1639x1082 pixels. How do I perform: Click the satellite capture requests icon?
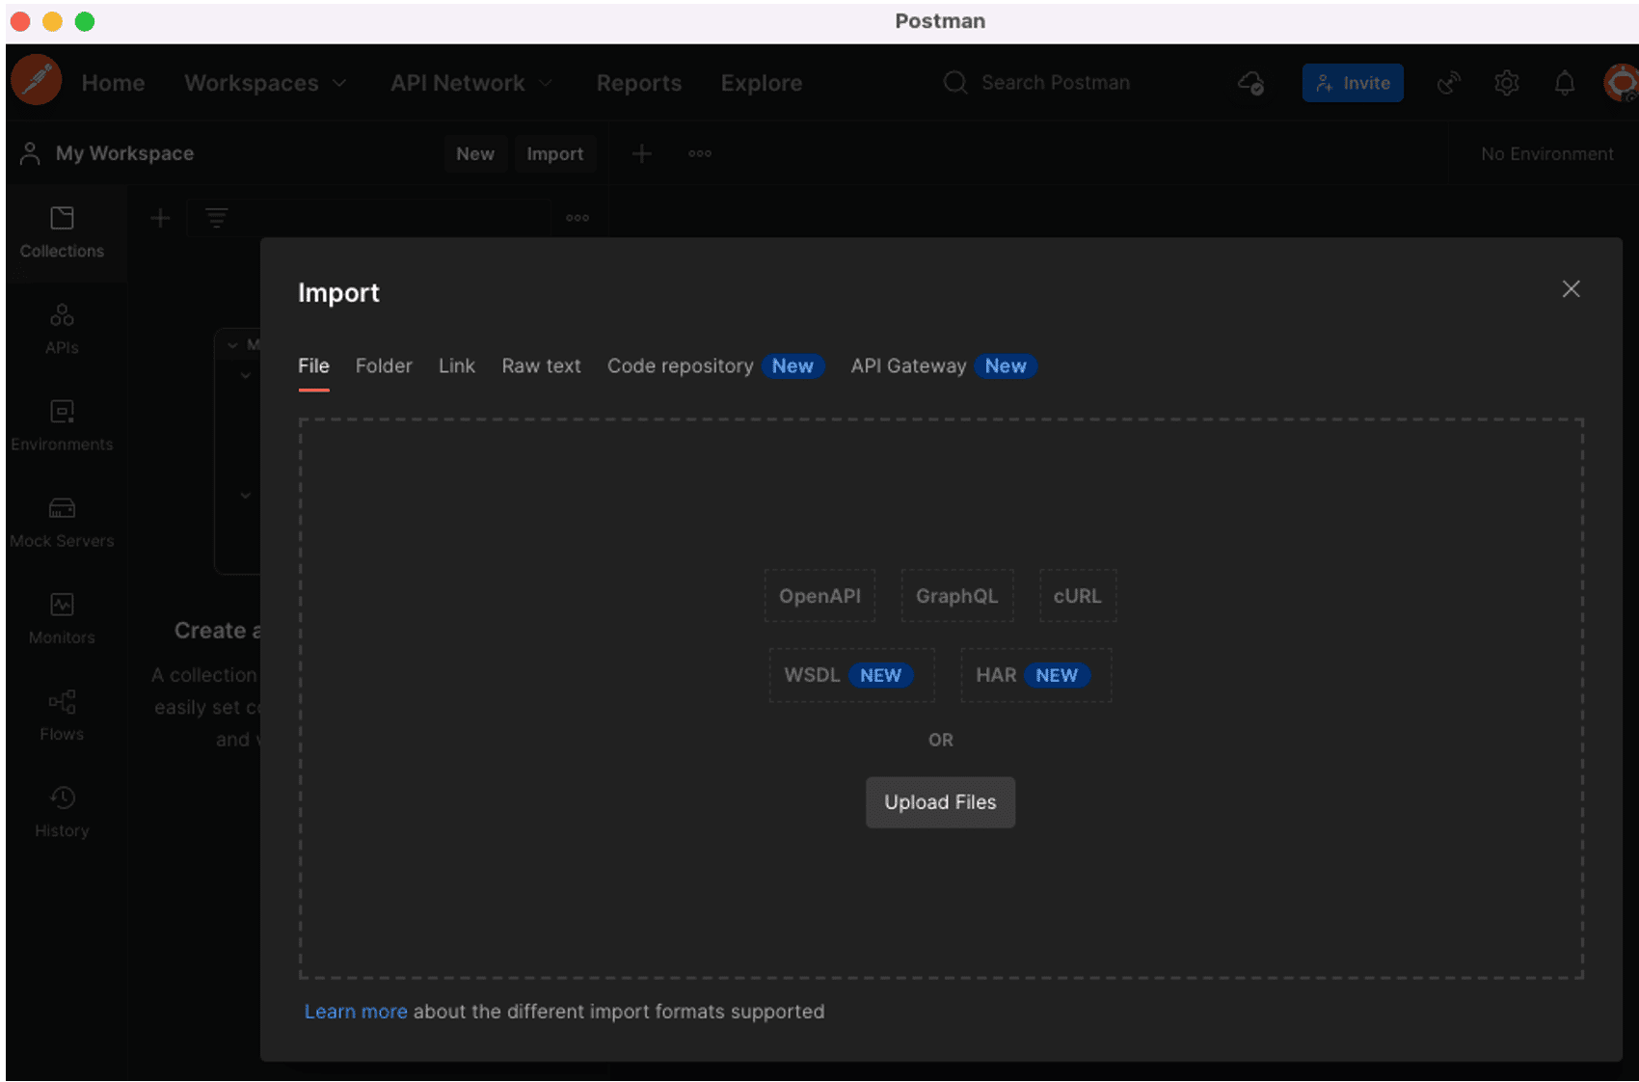[x=1448, y=83]
